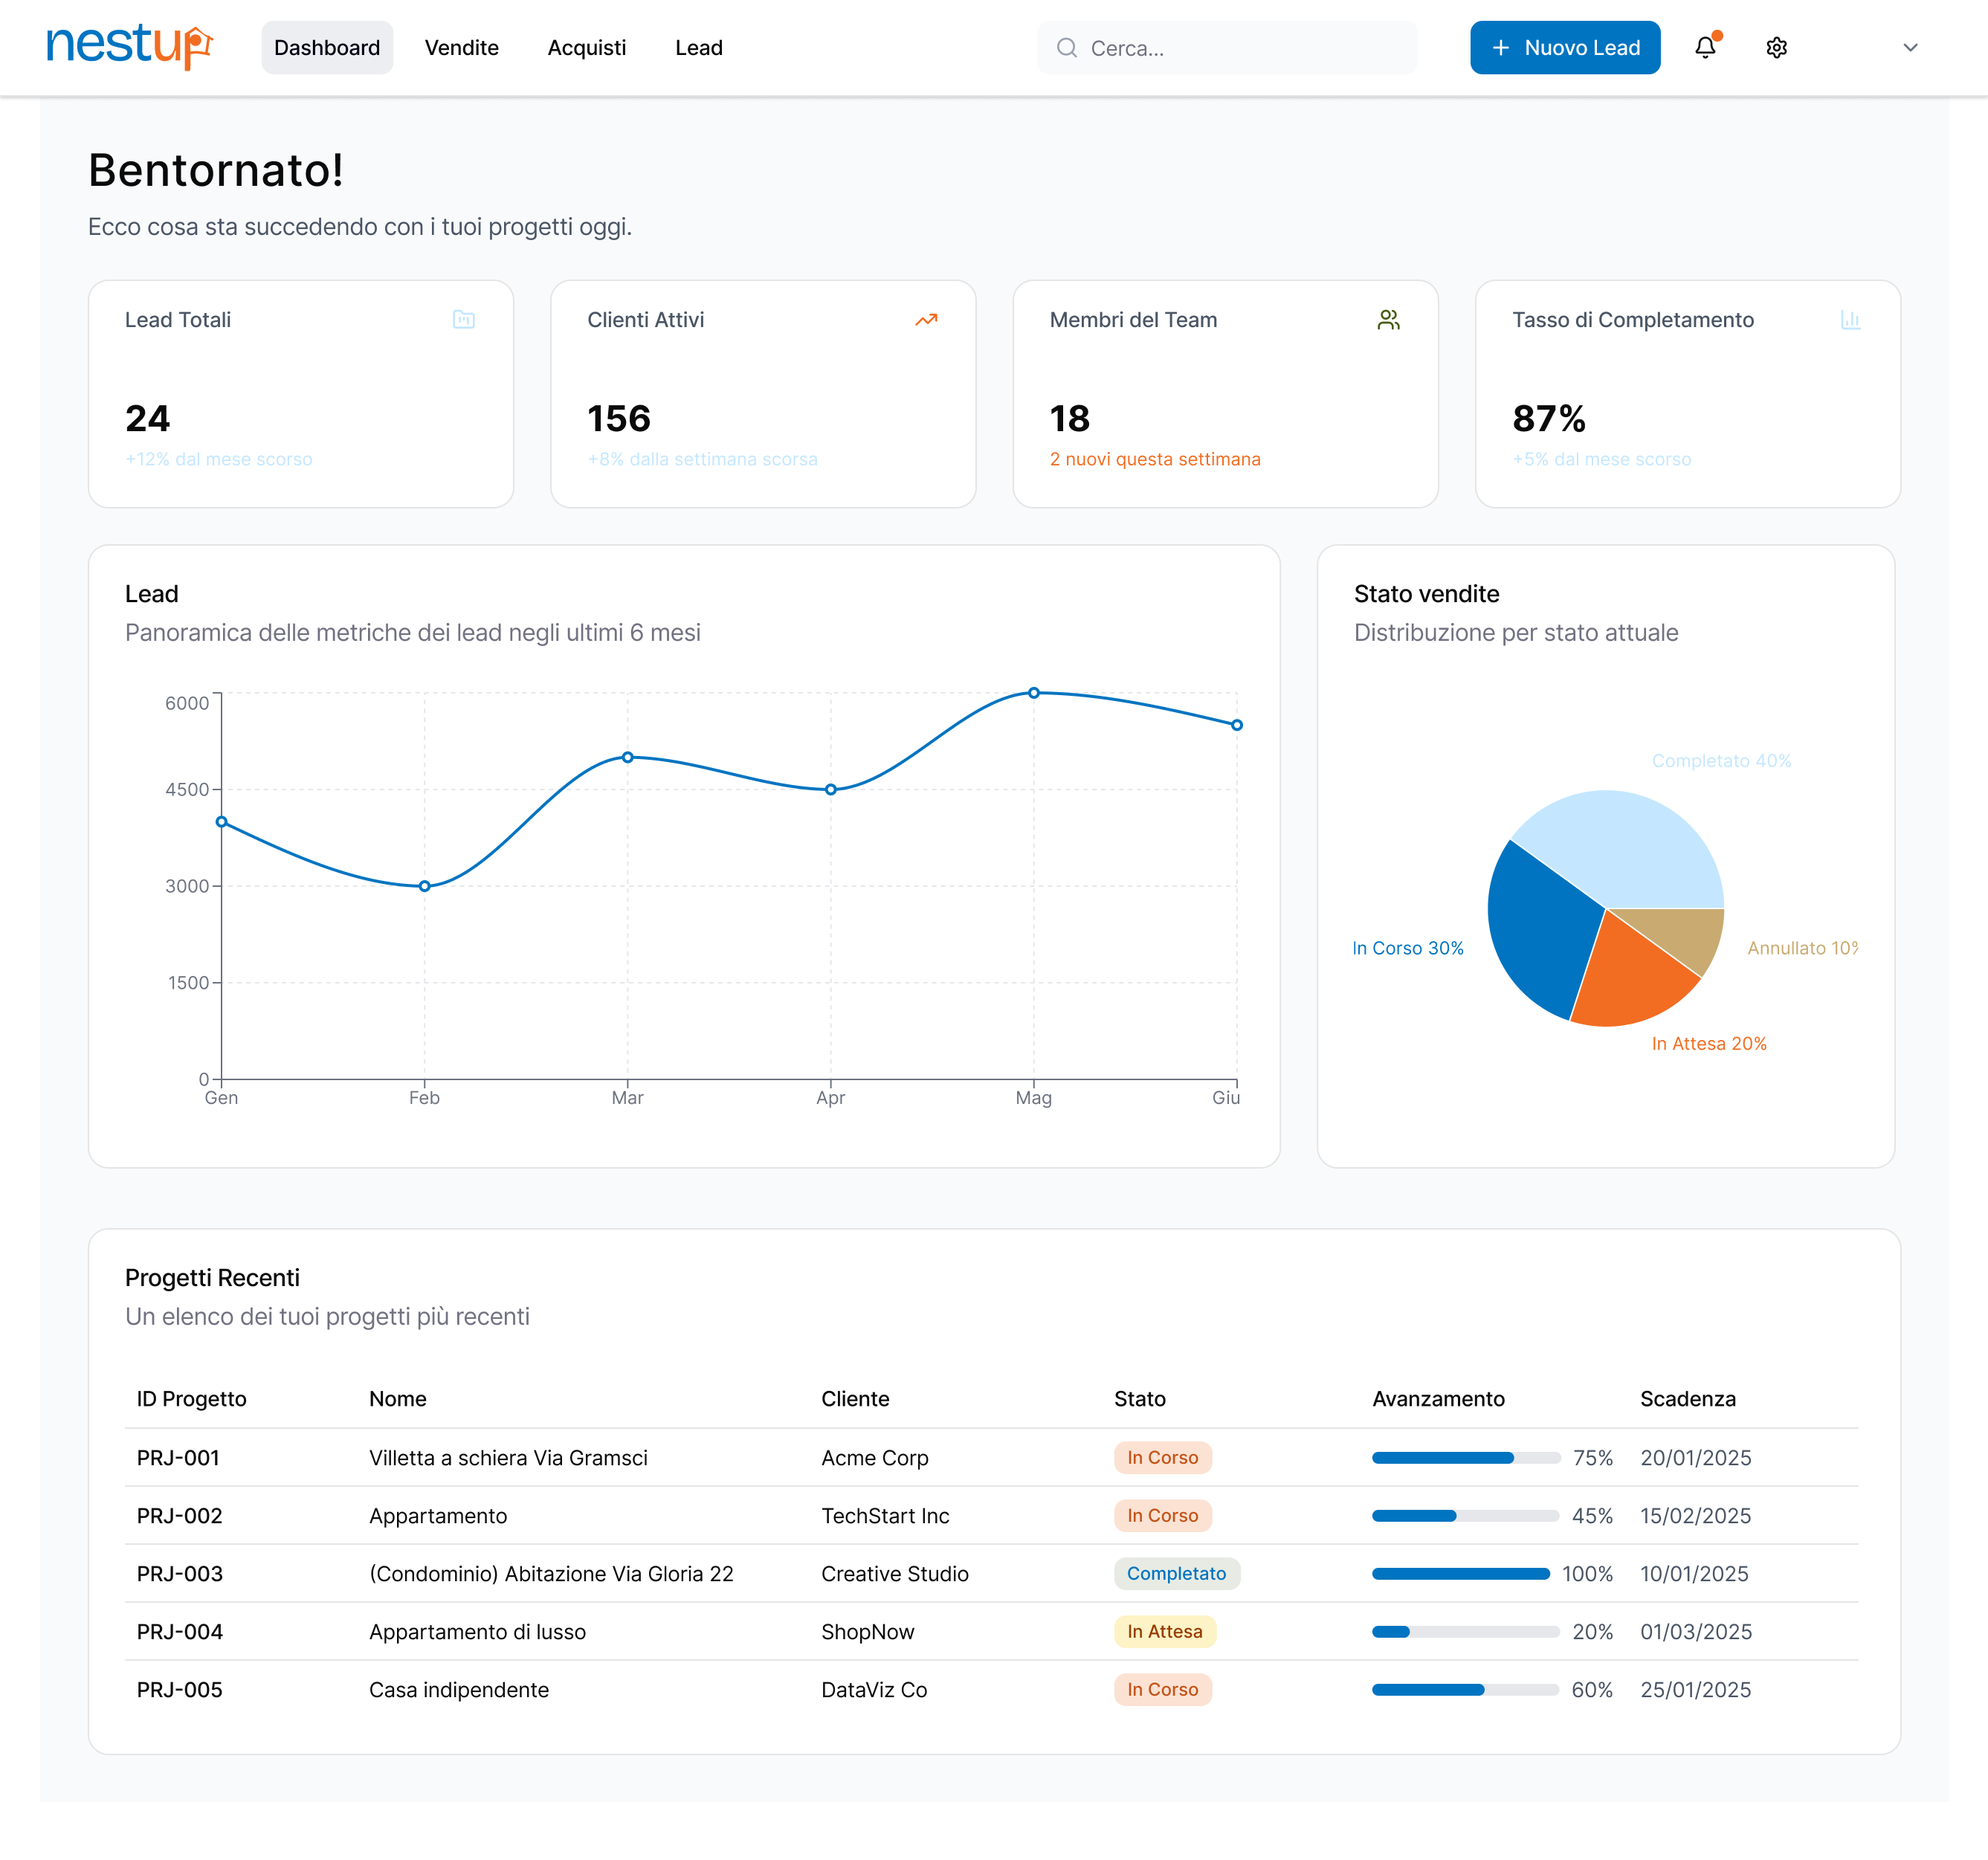The height and width of the screenshot is (1860, 1988).
Task: Click the search magnifier icon
Action: [1067, 48]
